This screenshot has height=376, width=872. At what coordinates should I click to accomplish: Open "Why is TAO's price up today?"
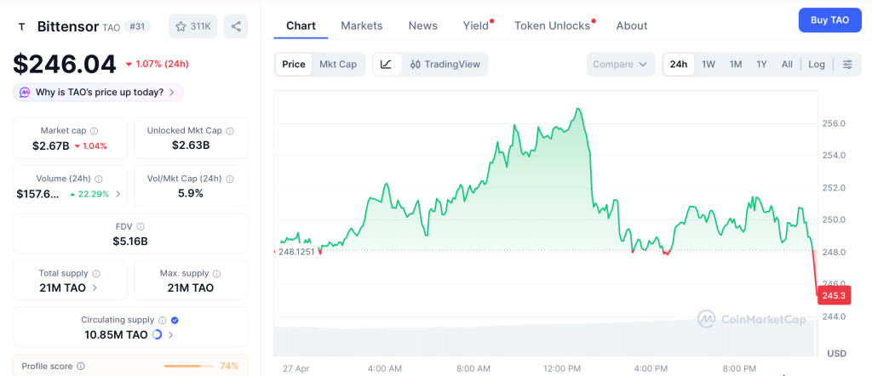coord(99,92)
